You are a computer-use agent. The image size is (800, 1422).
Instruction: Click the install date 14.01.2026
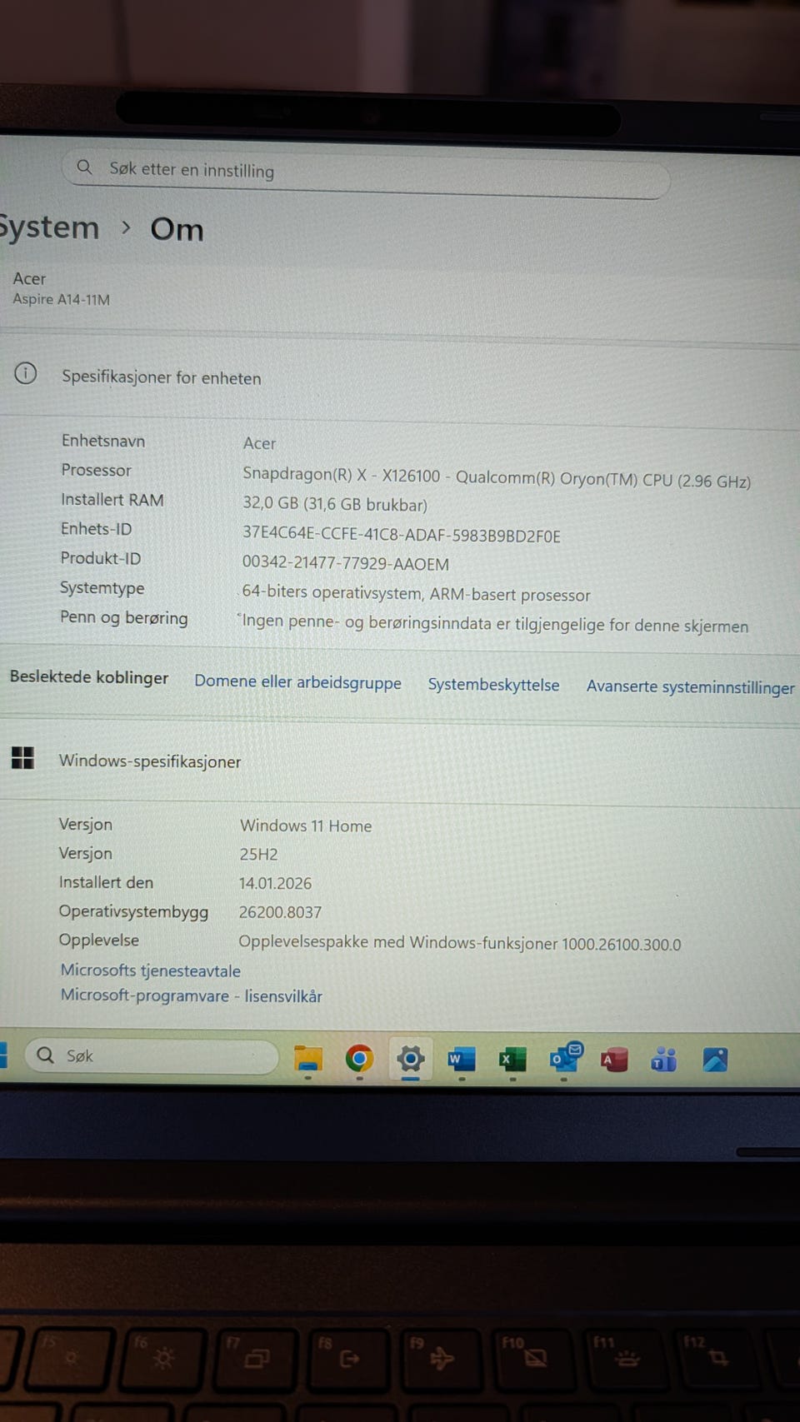click(x=275, y=883)
